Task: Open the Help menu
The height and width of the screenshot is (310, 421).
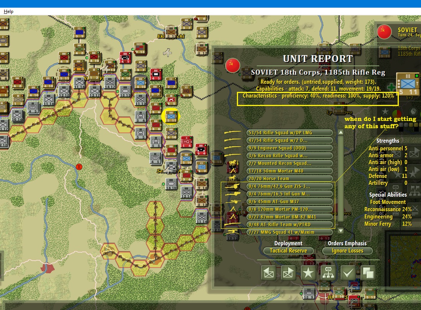Action: 8,11
